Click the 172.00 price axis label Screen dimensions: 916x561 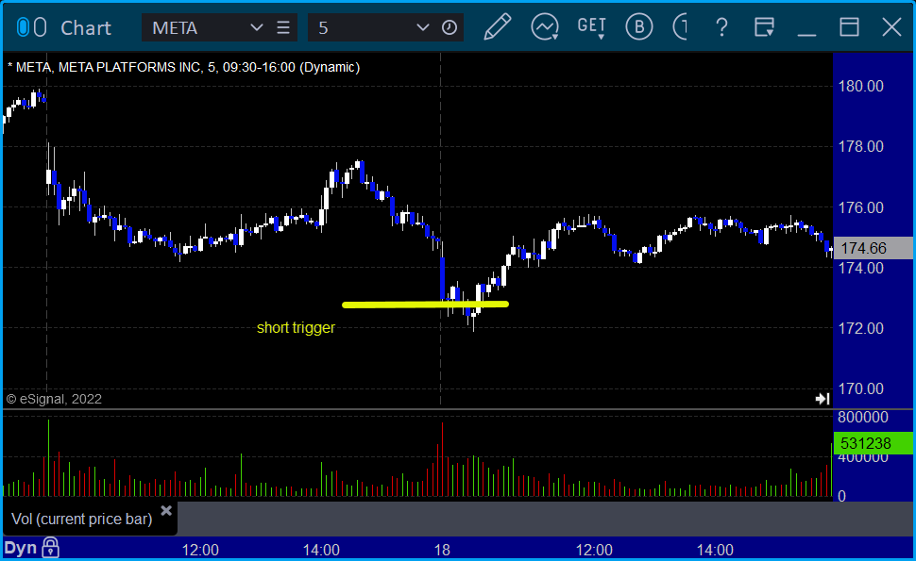[x=861, y=328]
